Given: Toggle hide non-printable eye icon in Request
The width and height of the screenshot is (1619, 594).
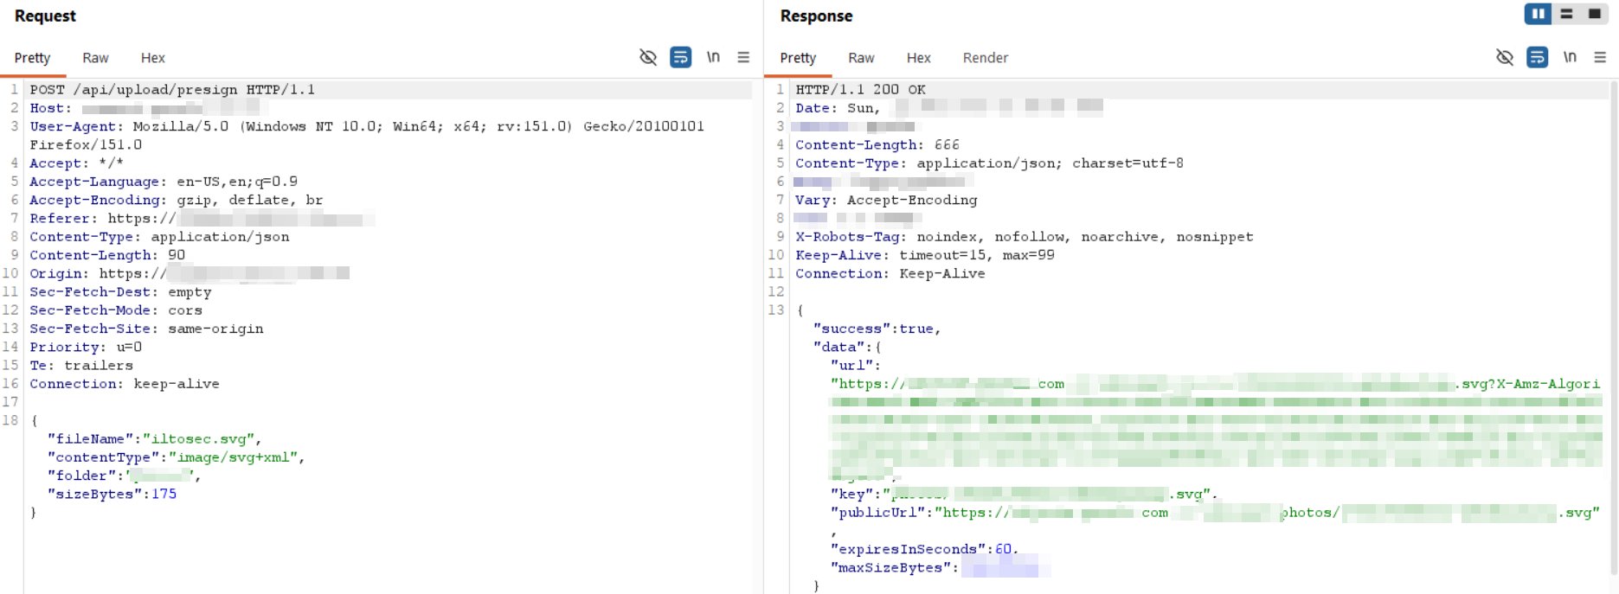Looking at the screenshot, I should (x=647, y=57).
